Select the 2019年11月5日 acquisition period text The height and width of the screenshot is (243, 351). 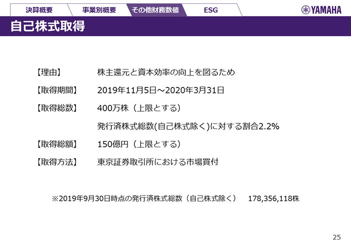161,90
